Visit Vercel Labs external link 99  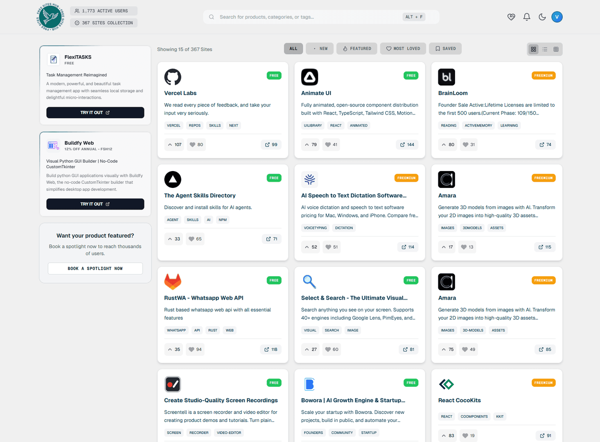pos(271,144)
